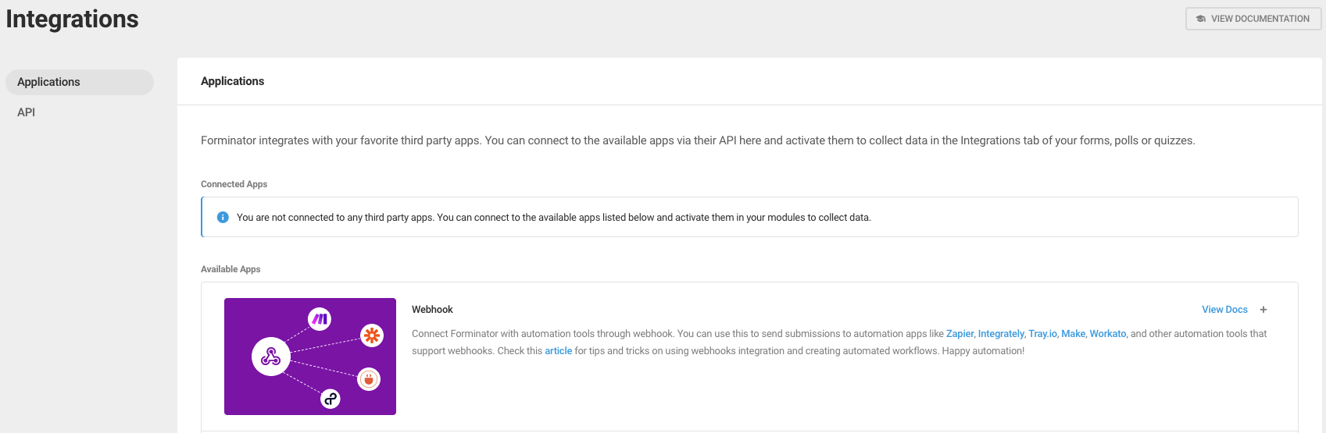Open the Webhook View Docs link

1224,310
